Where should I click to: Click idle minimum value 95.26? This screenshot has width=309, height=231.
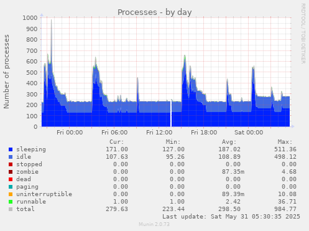coord(175,157)
